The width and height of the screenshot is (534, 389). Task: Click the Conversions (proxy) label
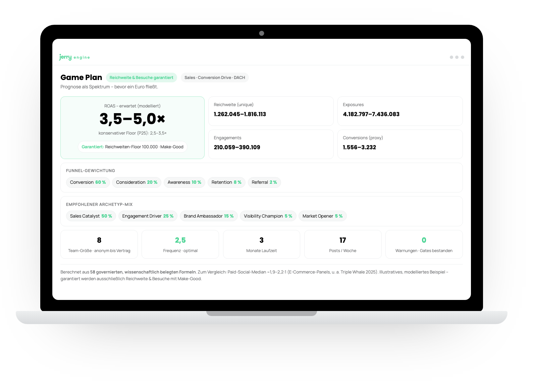363,138
